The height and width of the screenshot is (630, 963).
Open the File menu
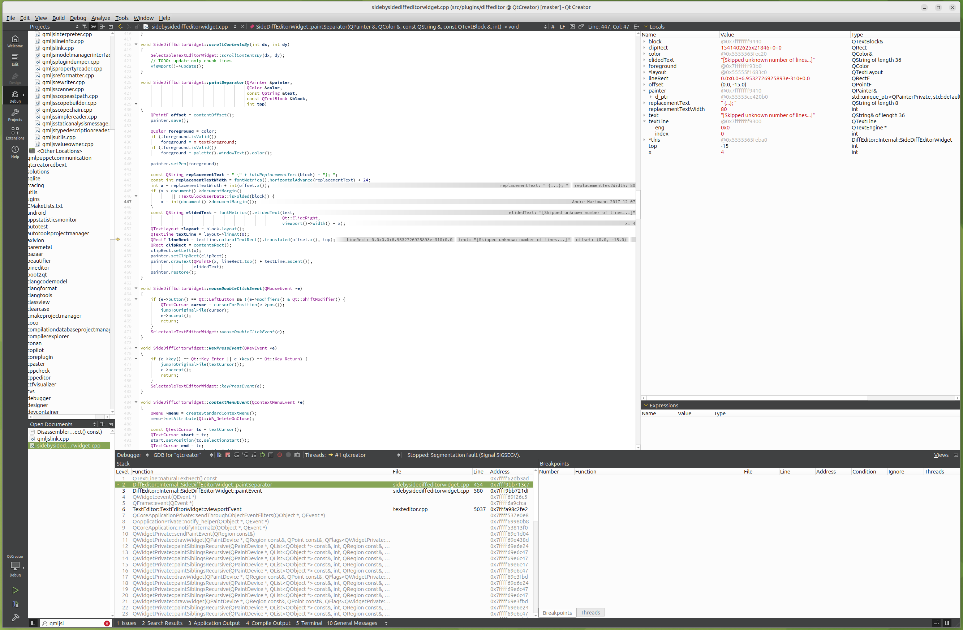point(10,18)
